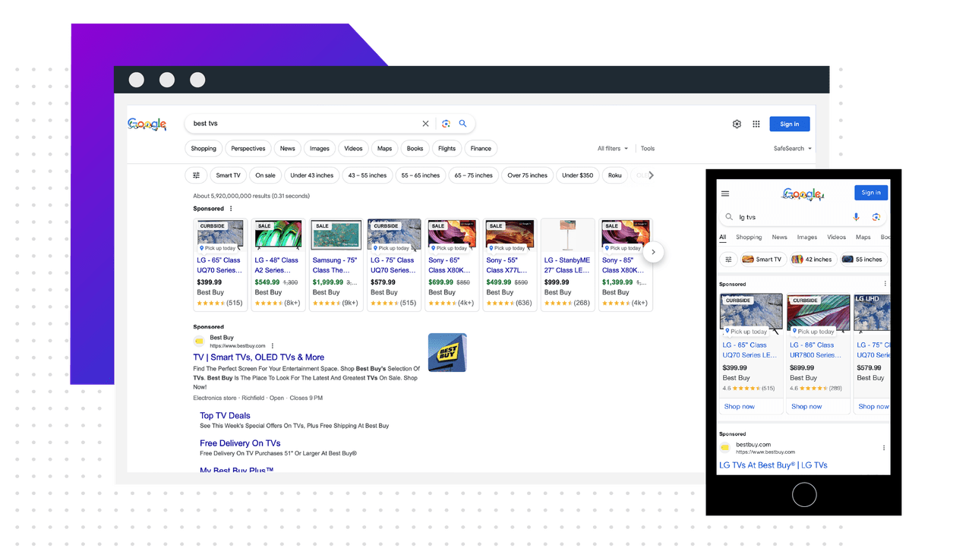Click the mobile Sign in button
Viewport: 972px width, 548px height.
pyautogui.click(x=871, y=193)
